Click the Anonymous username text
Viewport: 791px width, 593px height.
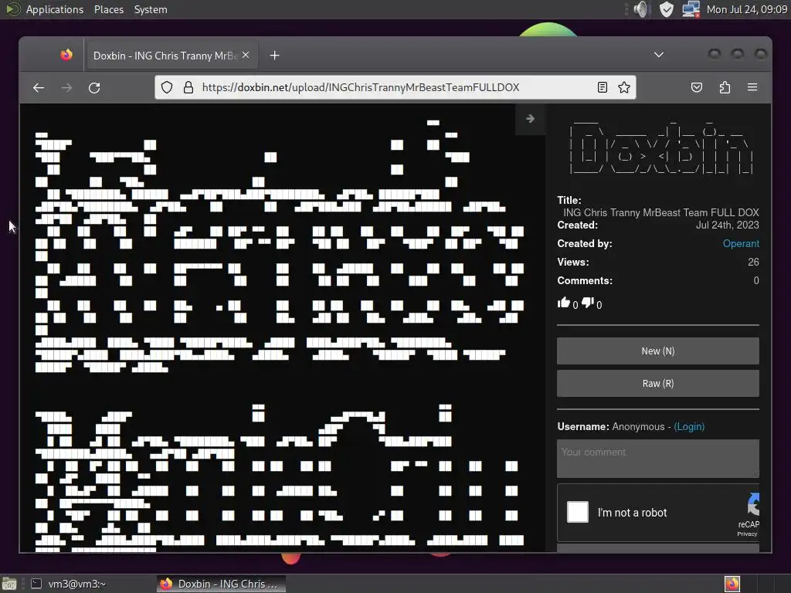click(638, 426)
